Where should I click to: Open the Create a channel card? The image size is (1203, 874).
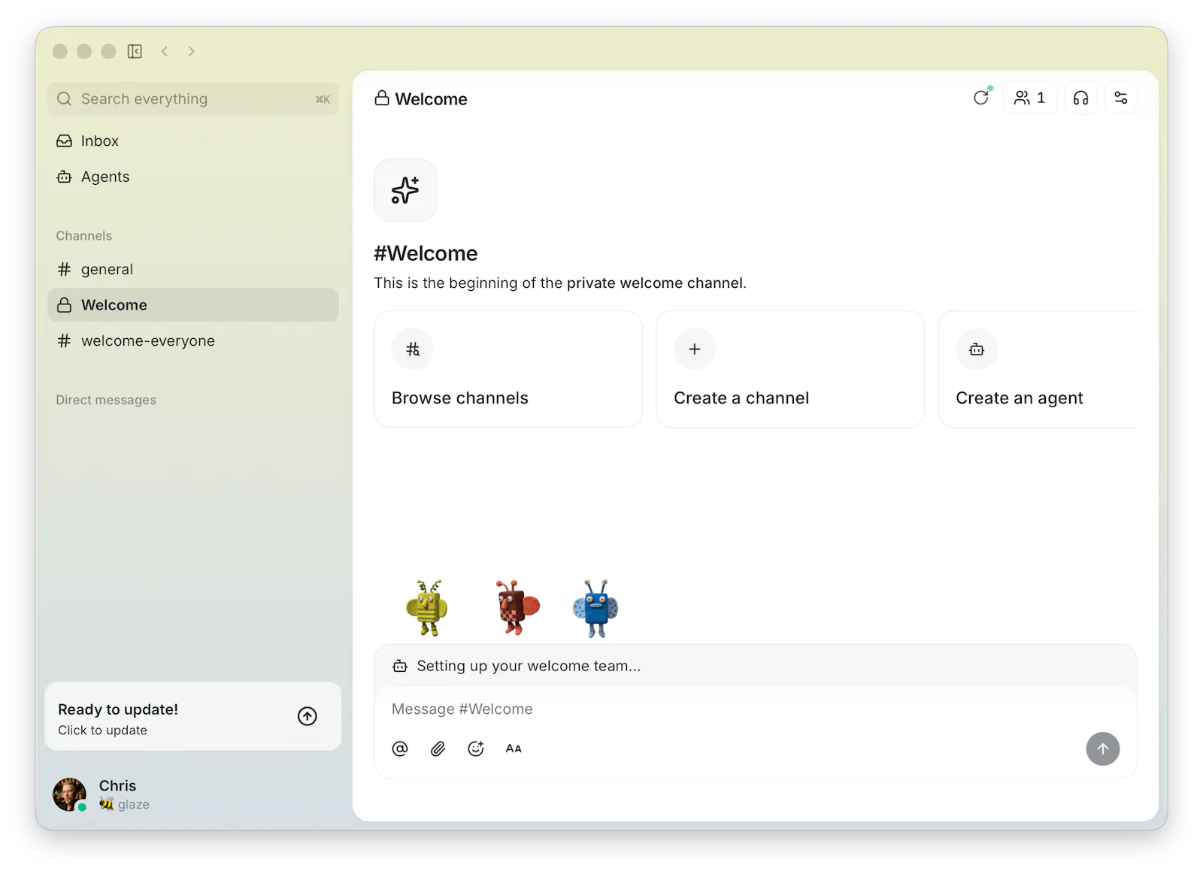coord(790,369)
